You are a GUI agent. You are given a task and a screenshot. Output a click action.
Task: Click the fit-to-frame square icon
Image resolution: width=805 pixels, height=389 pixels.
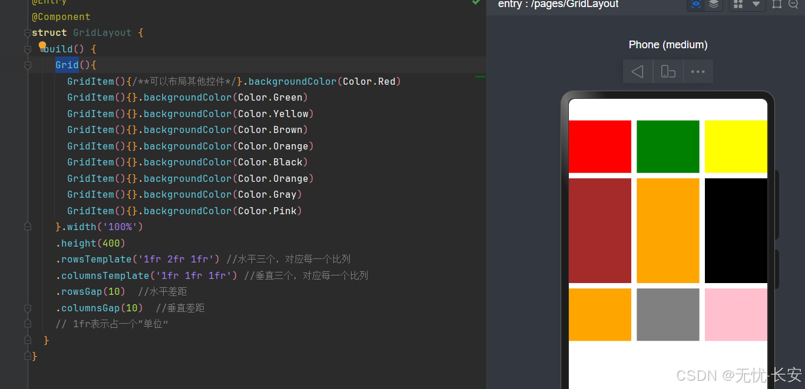click(777, 4)
